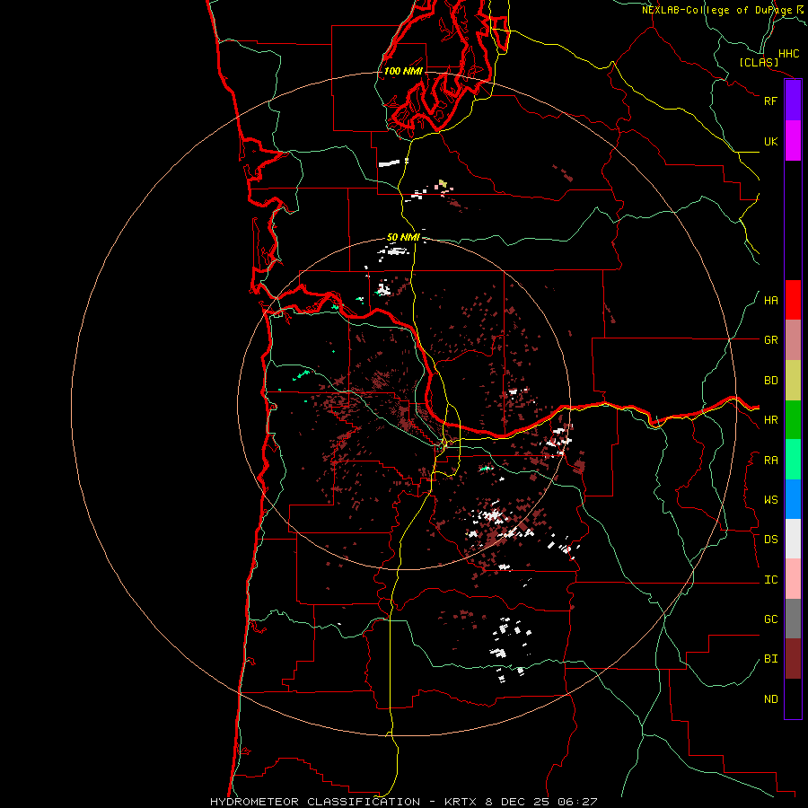This screenshot has width=808, height=808.
Task: Click the 'HA' legend label
Action: (x=771, y=301)
